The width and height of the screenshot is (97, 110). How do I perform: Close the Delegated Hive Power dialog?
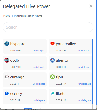(x=91, y=6)
